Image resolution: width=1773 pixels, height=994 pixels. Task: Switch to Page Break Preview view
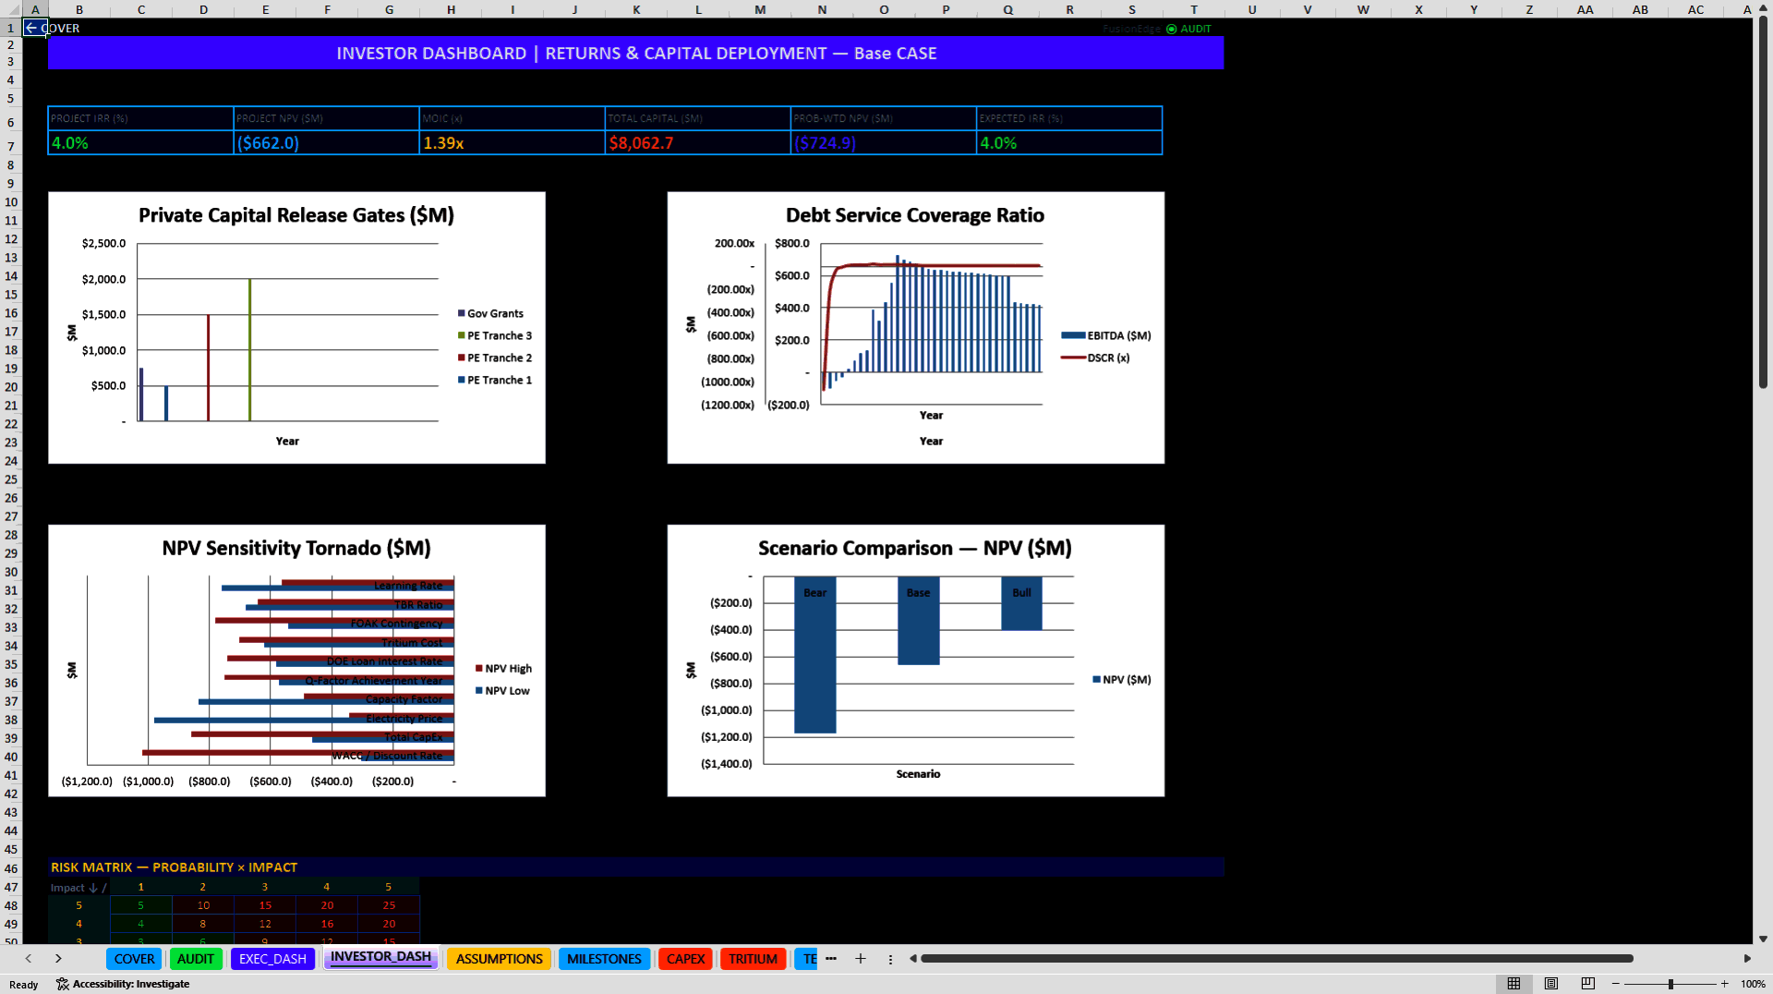(x=1588, y=984)
